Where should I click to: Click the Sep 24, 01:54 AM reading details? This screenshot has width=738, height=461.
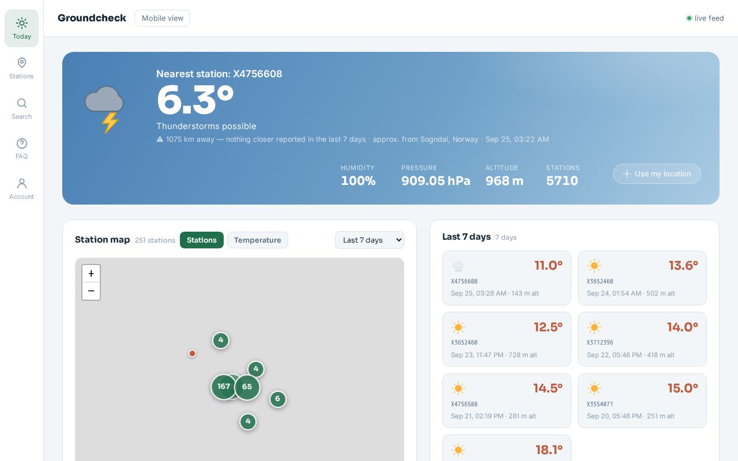coord(631,293)
